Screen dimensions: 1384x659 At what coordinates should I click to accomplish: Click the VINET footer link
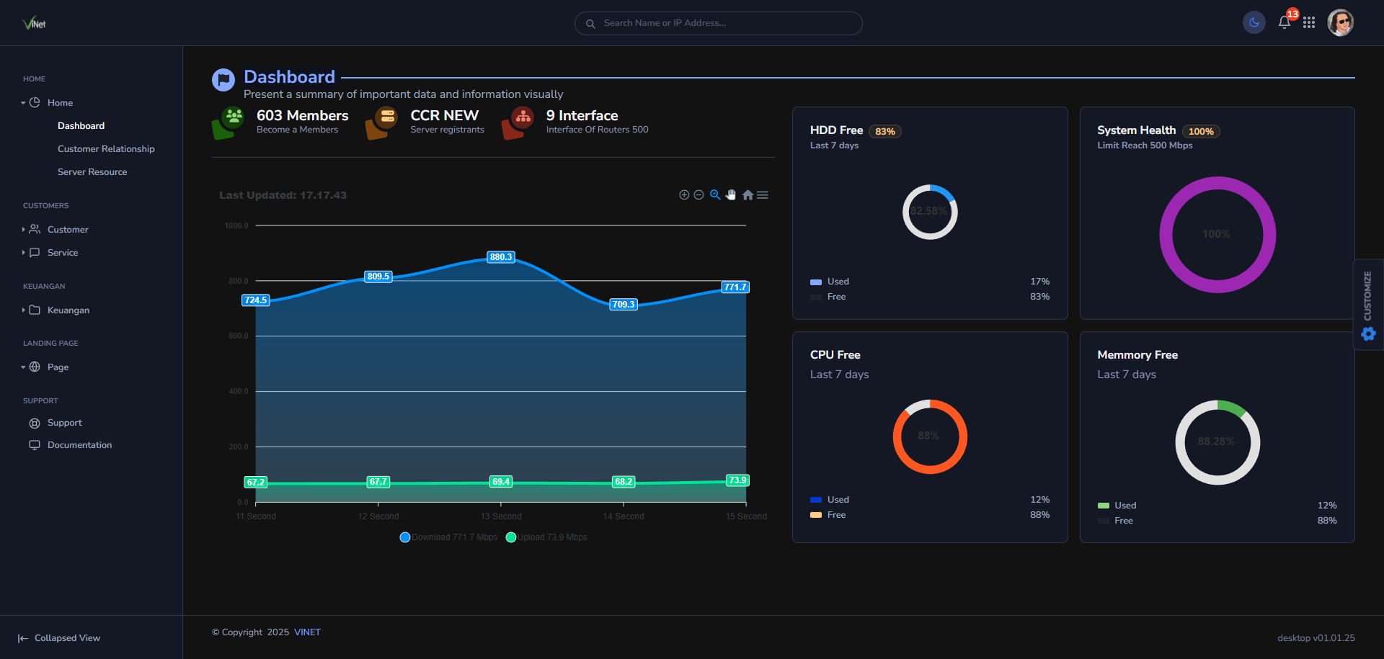307,632
